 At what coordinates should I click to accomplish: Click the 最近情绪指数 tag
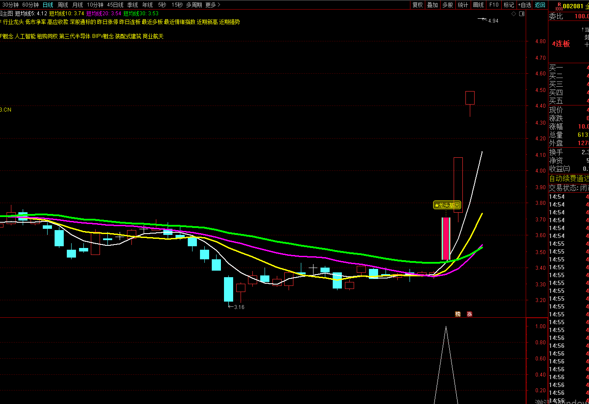tap(179, 22)
